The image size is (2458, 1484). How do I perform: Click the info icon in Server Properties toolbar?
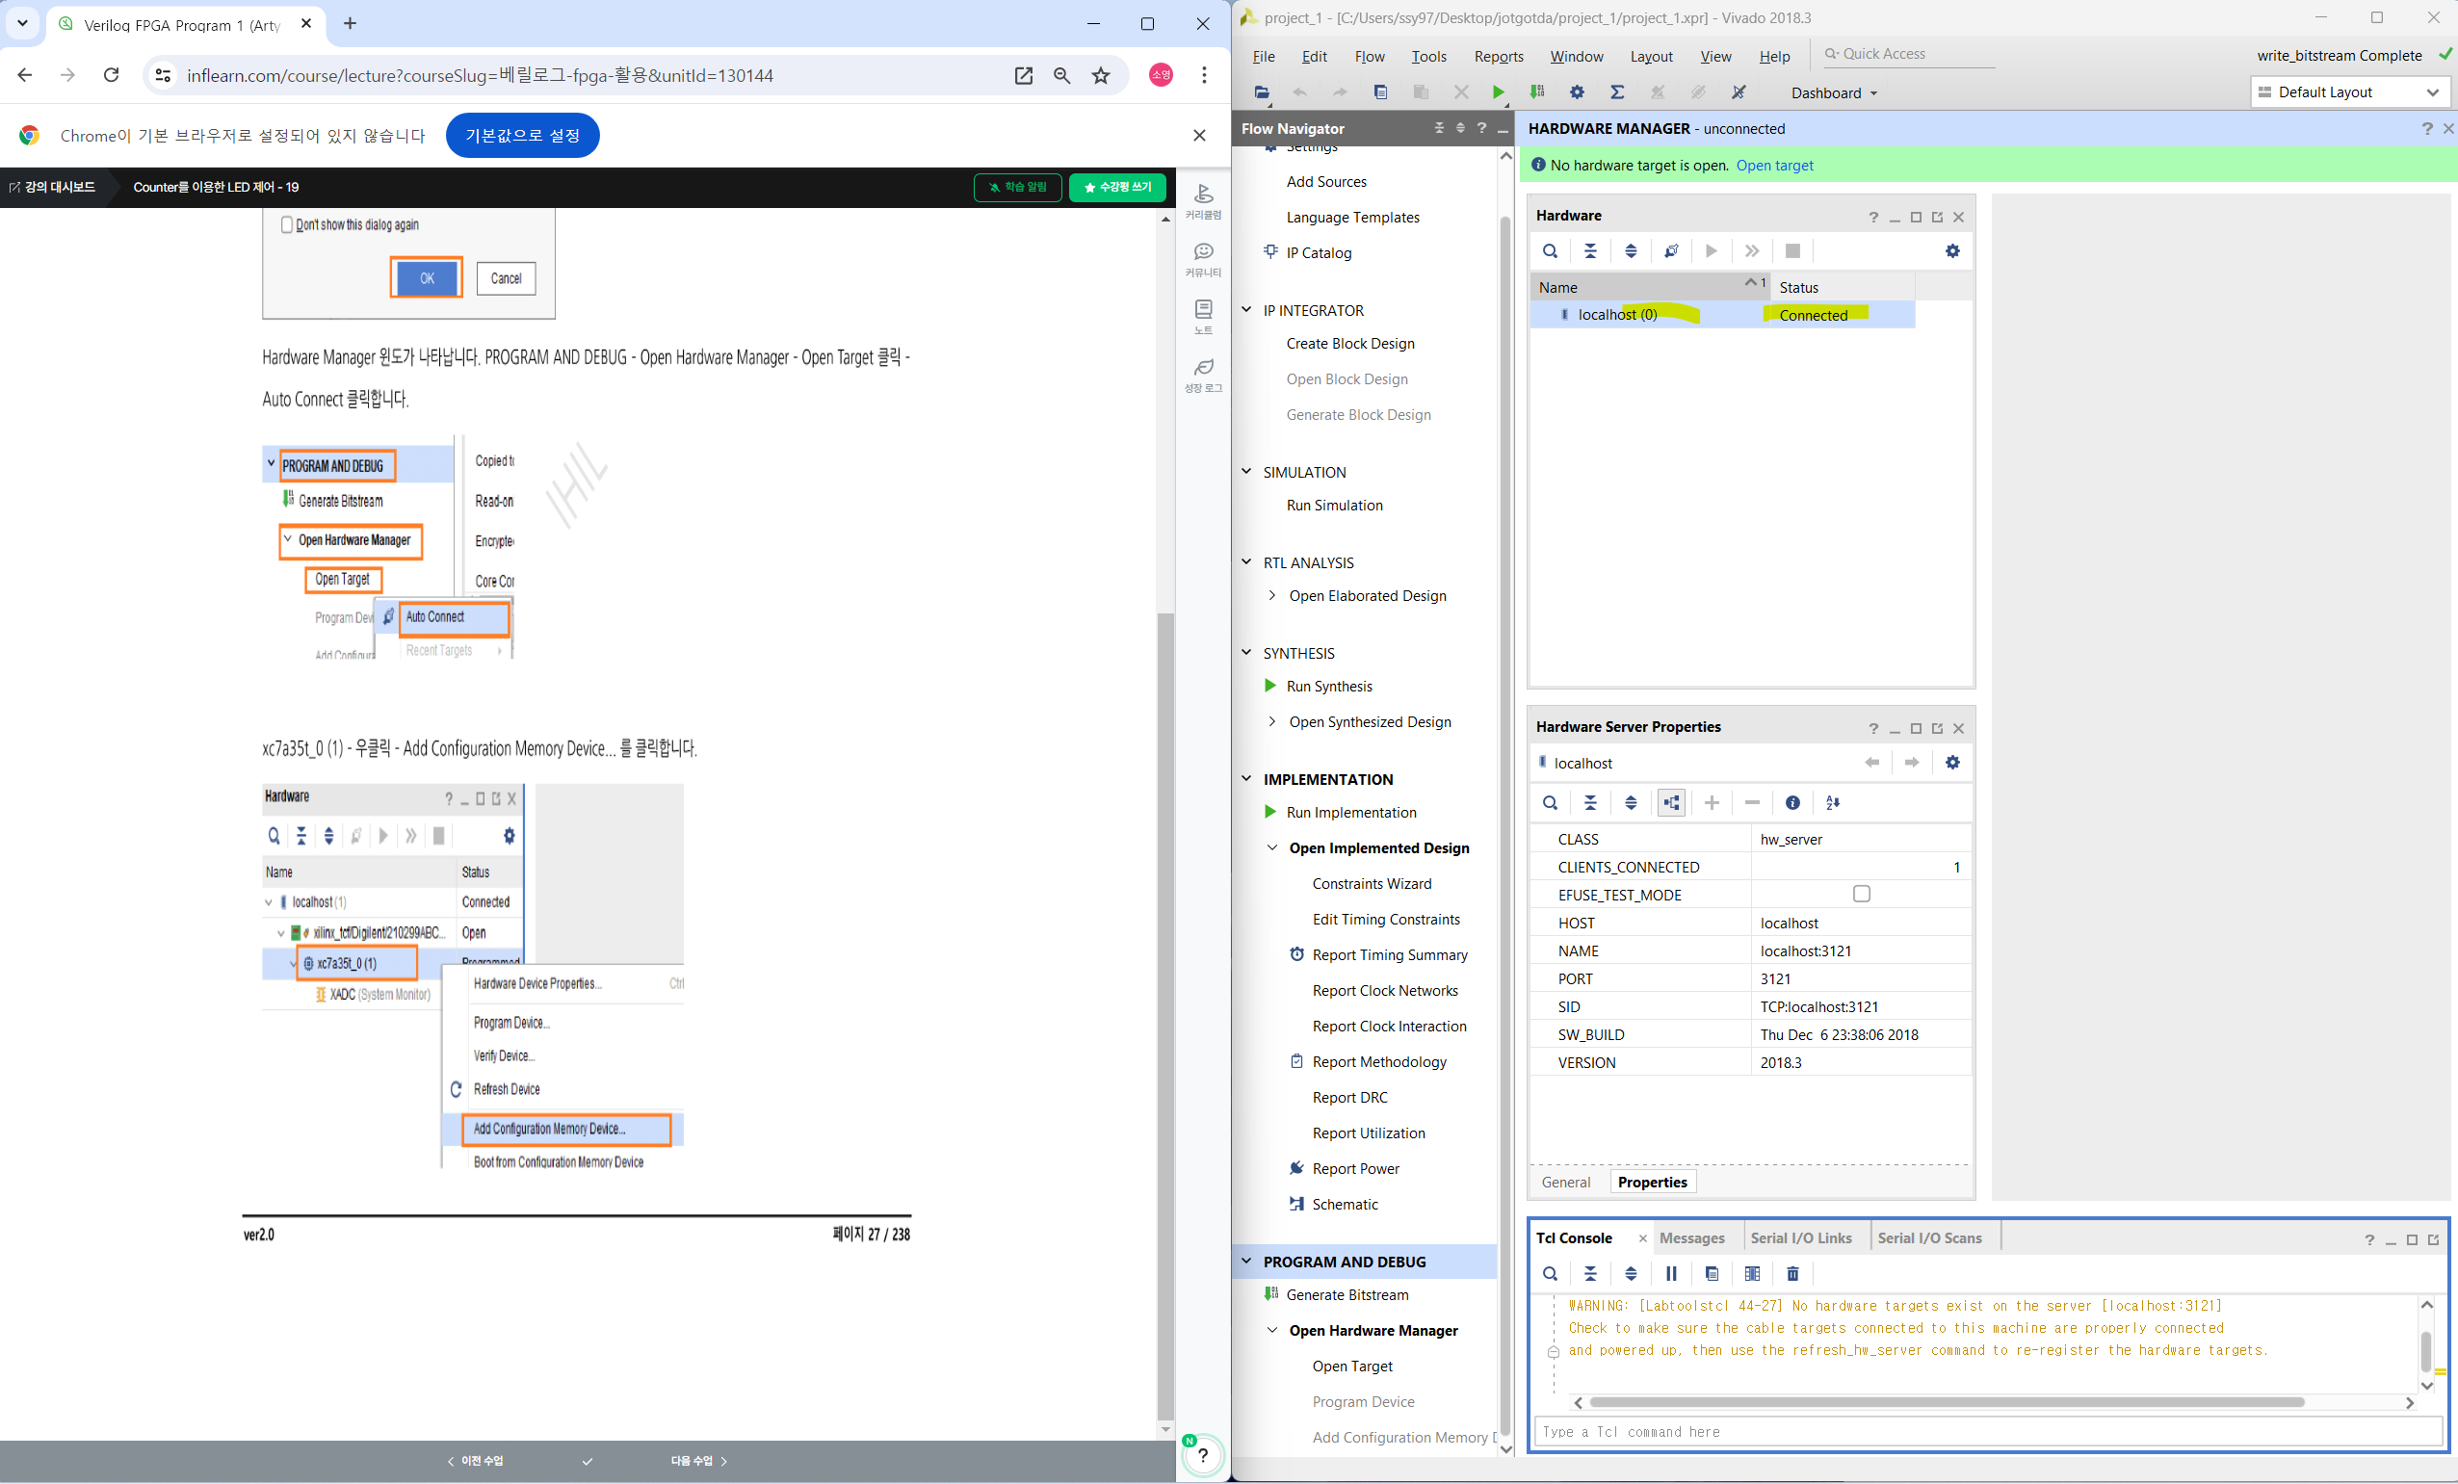(x=1792, y=803)
